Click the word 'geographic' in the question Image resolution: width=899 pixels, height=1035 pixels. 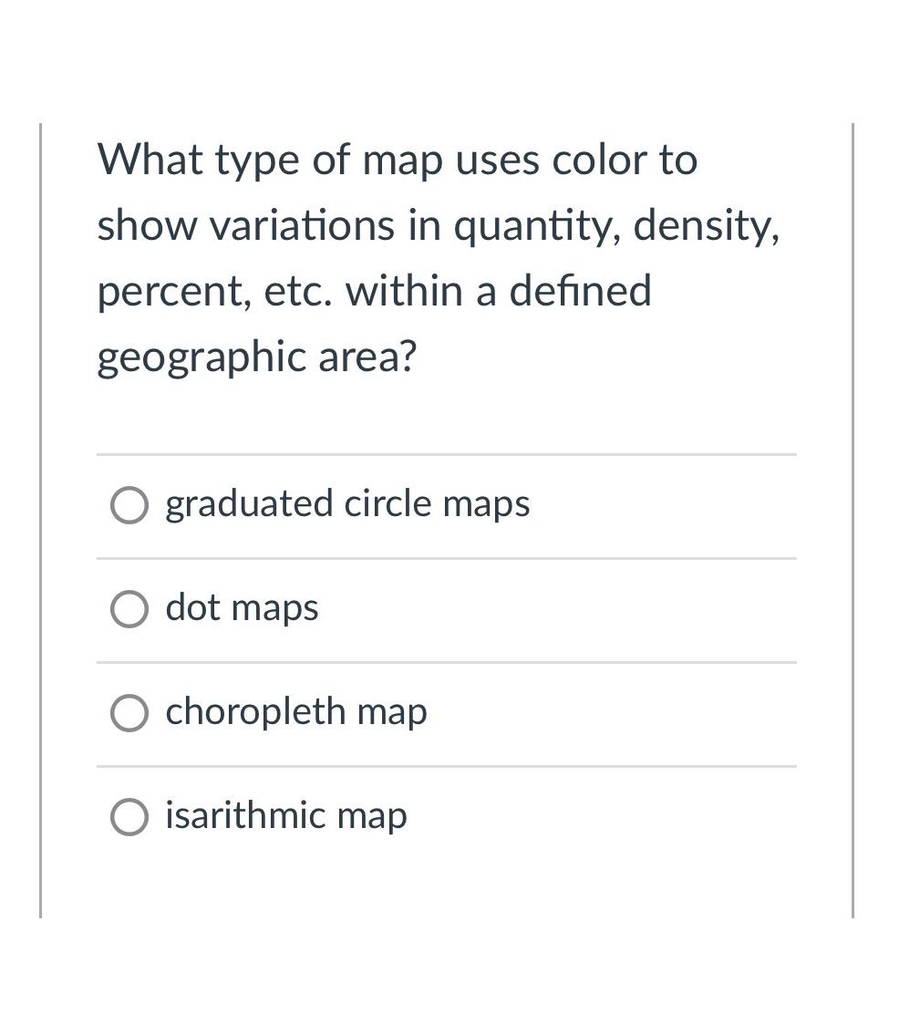[x=201, y=358]
